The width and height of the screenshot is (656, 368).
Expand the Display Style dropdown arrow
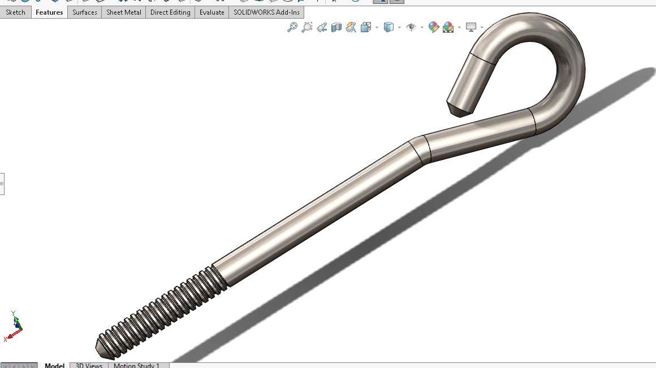point(400,28)
